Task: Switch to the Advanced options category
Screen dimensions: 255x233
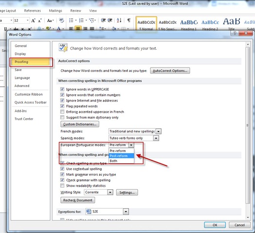Action: coord(22,86)
